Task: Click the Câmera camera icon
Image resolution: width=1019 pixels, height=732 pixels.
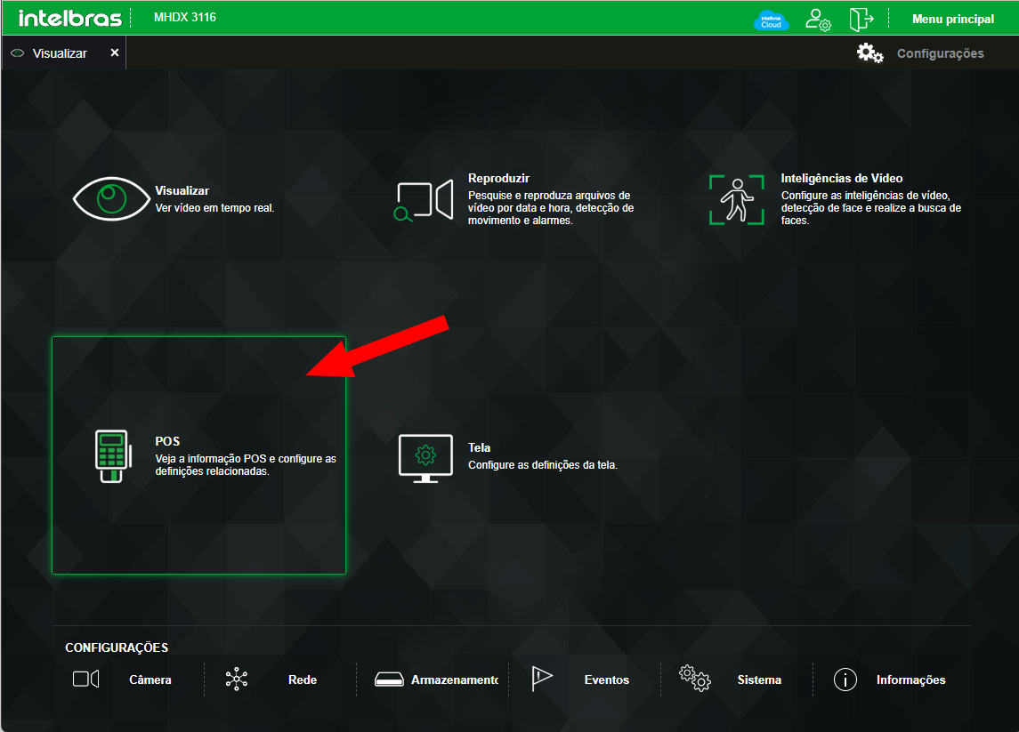Action: (85, 680)
